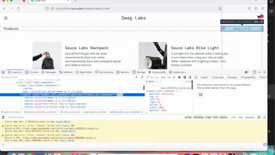Collapse the div right_component node
This screenshot has height=155, width=275.
pos(17,82)
